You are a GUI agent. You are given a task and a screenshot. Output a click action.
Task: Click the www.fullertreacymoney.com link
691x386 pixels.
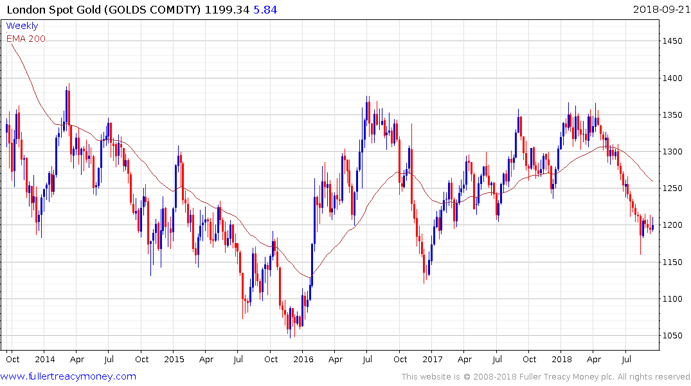[68, 376]
